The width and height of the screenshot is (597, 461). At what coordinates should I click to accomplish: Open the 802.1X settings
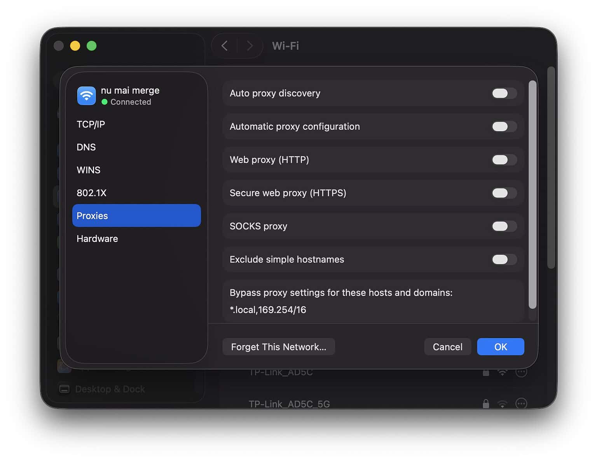92,193
